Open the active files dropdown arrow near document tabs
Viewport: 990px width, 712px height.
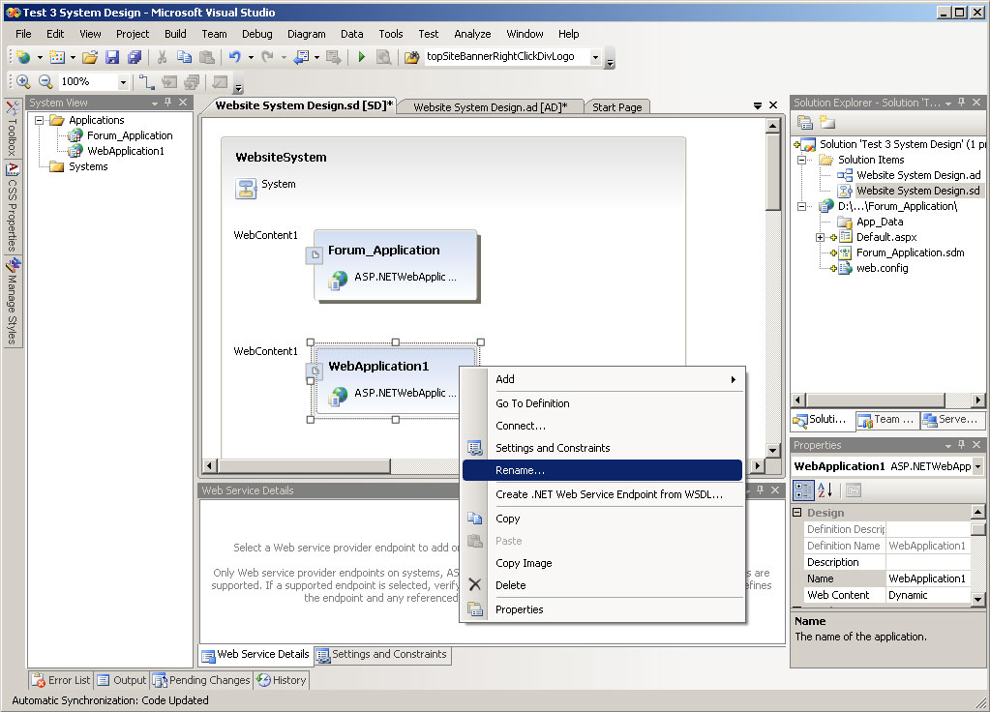tap(758, 105)
